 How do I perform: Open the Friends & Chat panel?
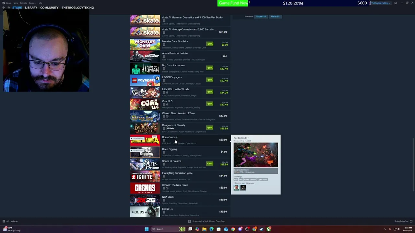point(403,221)
